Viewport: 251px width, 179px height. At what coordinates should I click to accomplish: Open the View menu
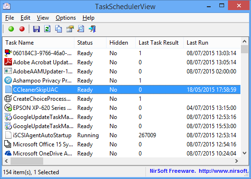pos(43,18)
